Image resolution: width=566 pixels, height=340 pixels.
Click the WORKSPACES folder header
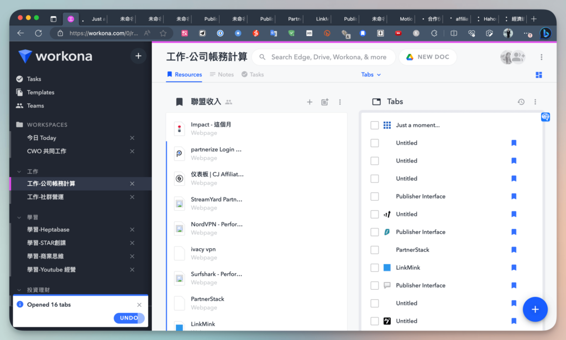[x=42, y=124]
